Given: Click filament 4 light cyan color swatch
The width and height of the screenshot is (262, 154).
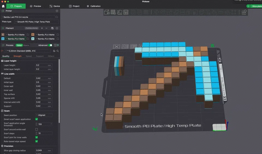Looking at the screenshot, I should click(x=33, y=39).
